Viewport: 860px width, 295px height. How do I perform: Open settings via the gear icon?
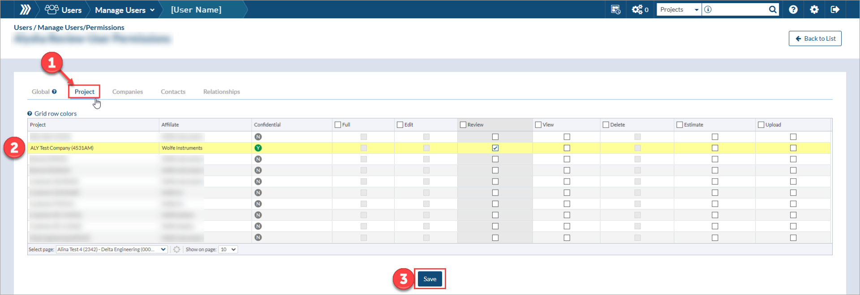[x=814, y=9]
